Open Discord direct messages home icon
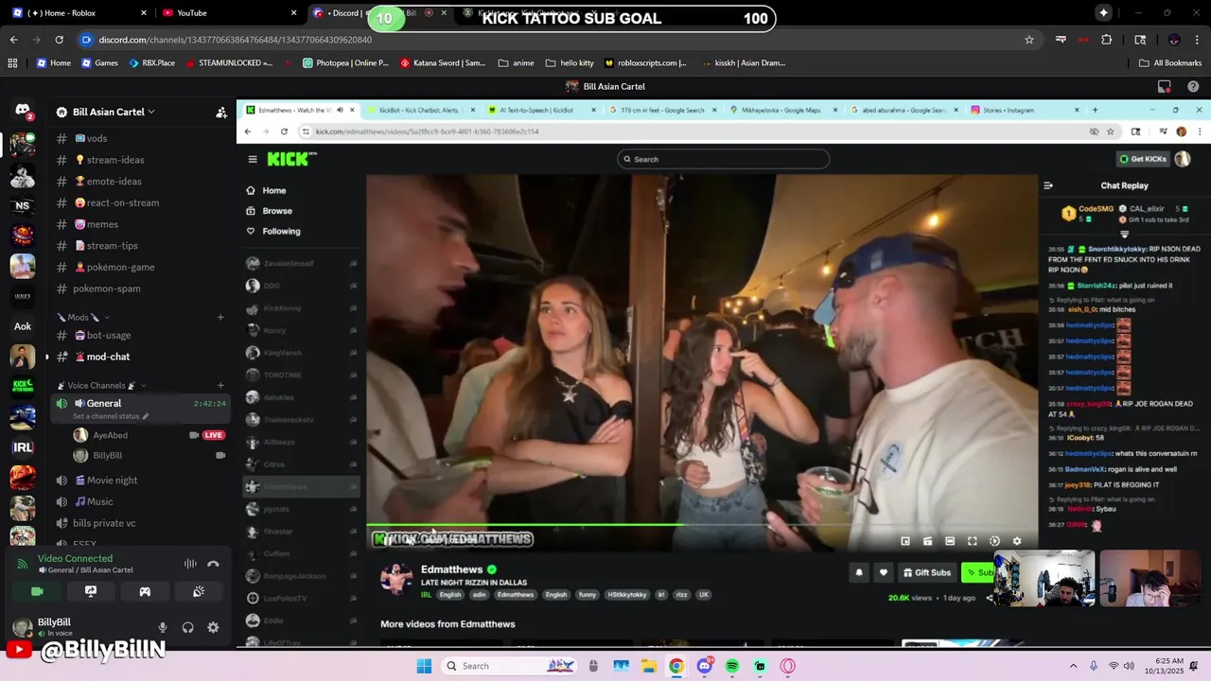This screenshot has height=681, width=1211. (x=23, y=112)
